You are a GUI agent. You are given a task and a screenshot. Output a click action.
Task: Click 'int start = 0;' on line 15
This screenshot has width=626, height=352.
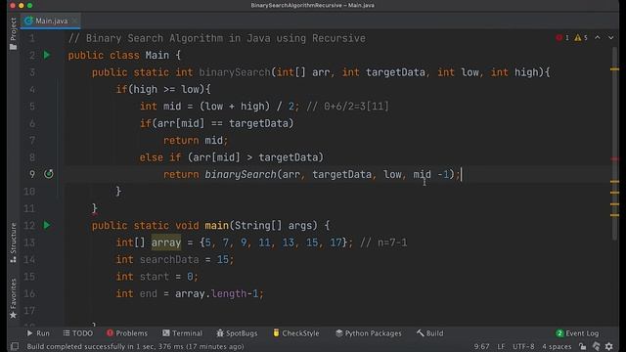point(156,277)
